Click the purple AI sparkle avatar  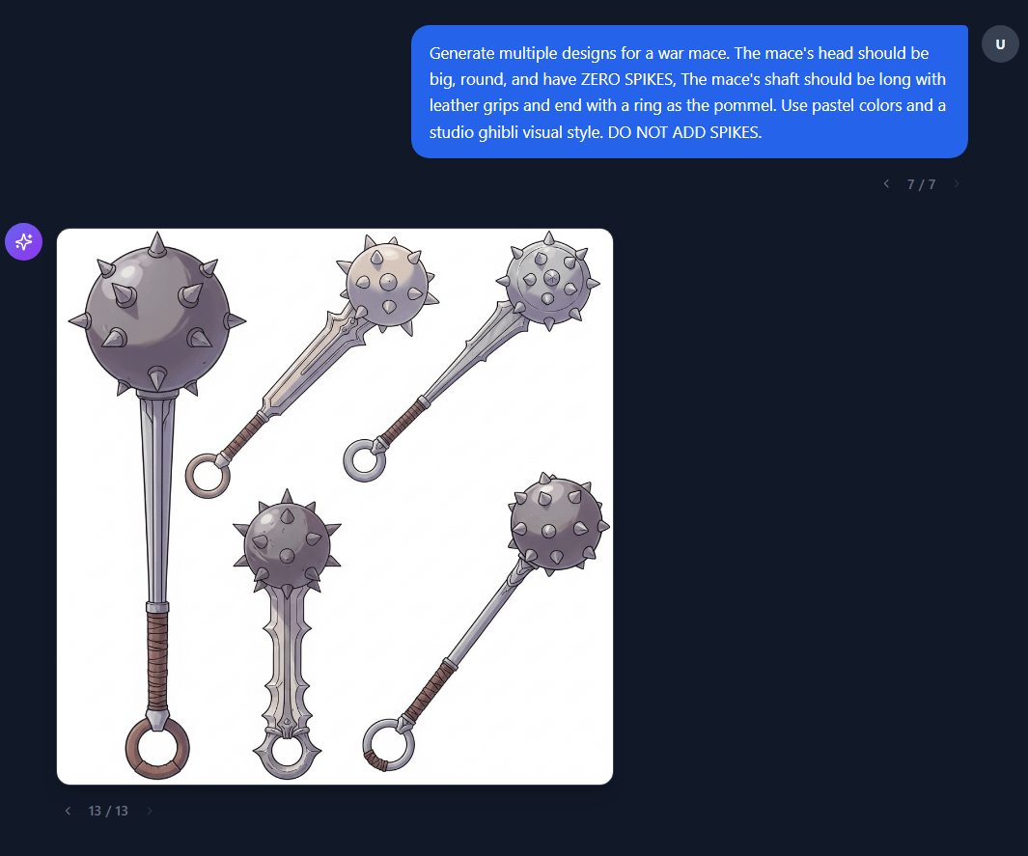click(23, 242)
